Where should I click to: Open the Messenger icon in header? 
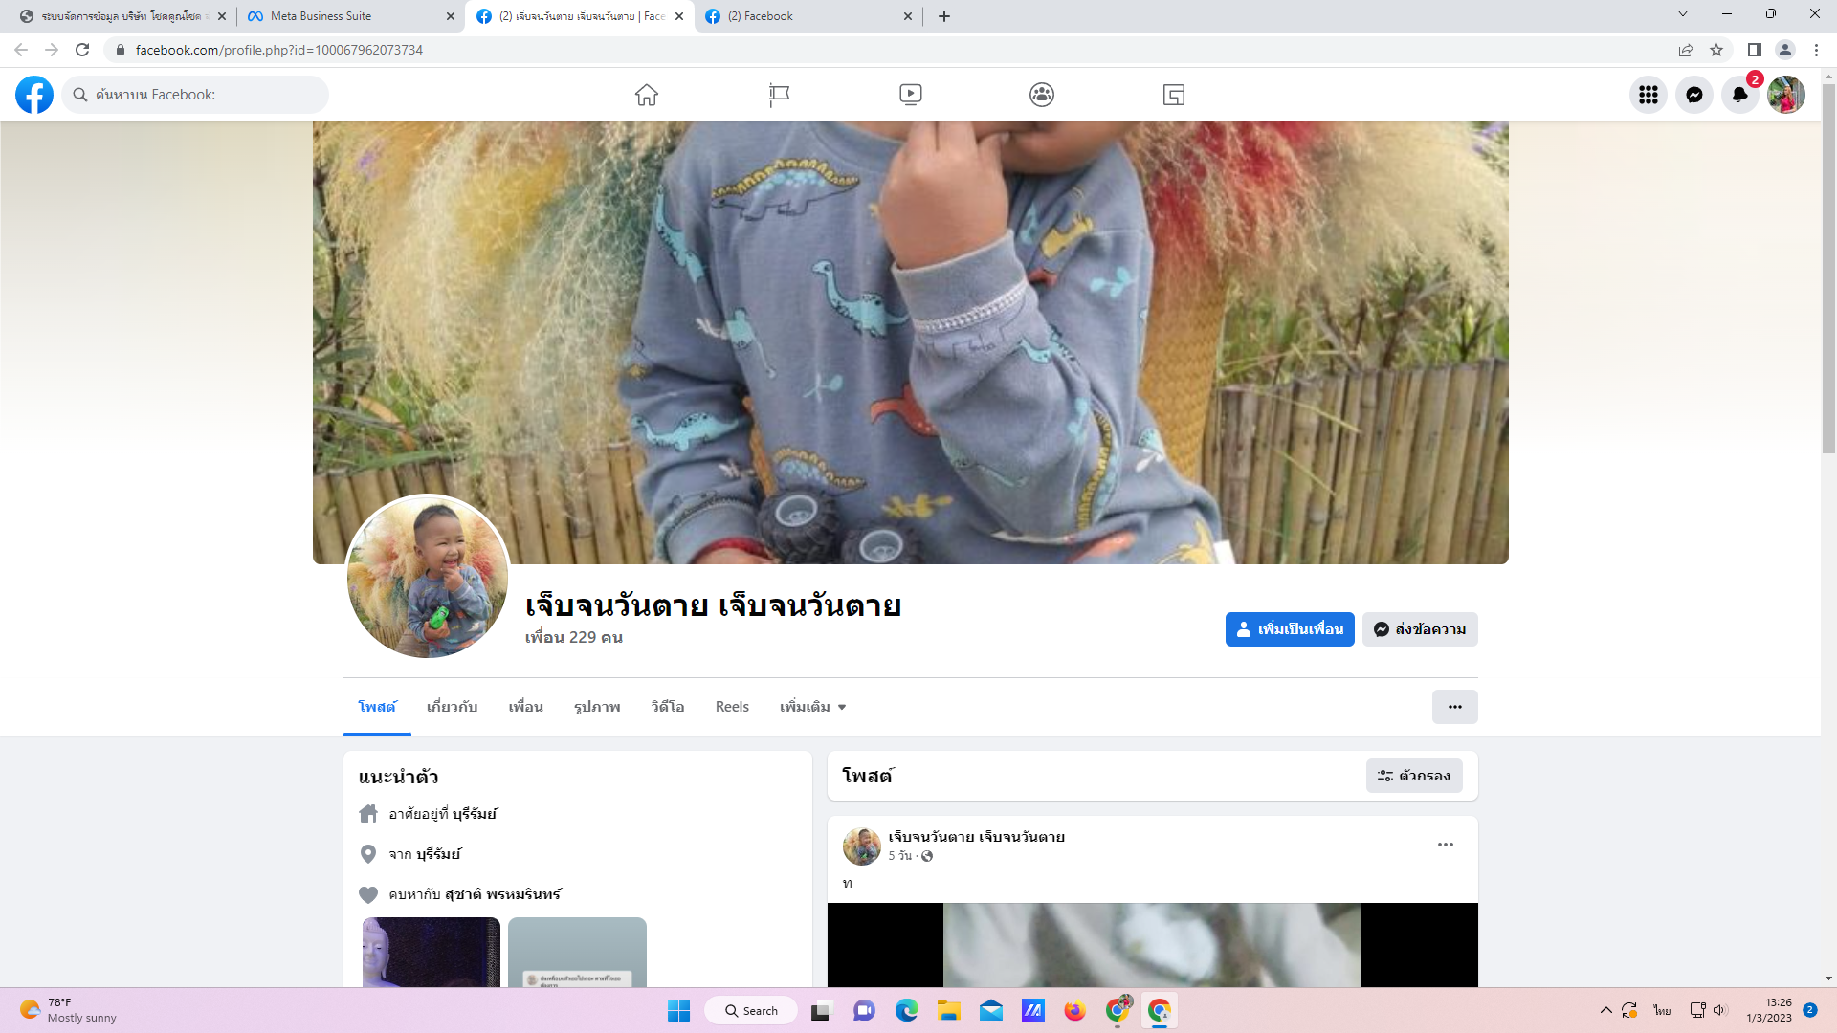1693,95
